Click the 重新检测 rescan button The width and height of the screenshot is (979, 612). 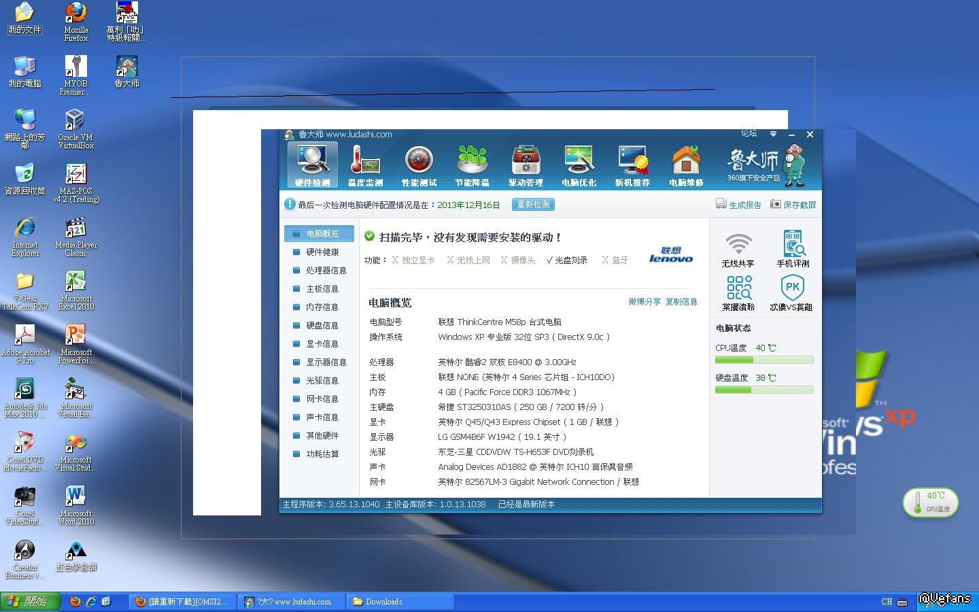[x=533, y=205]
